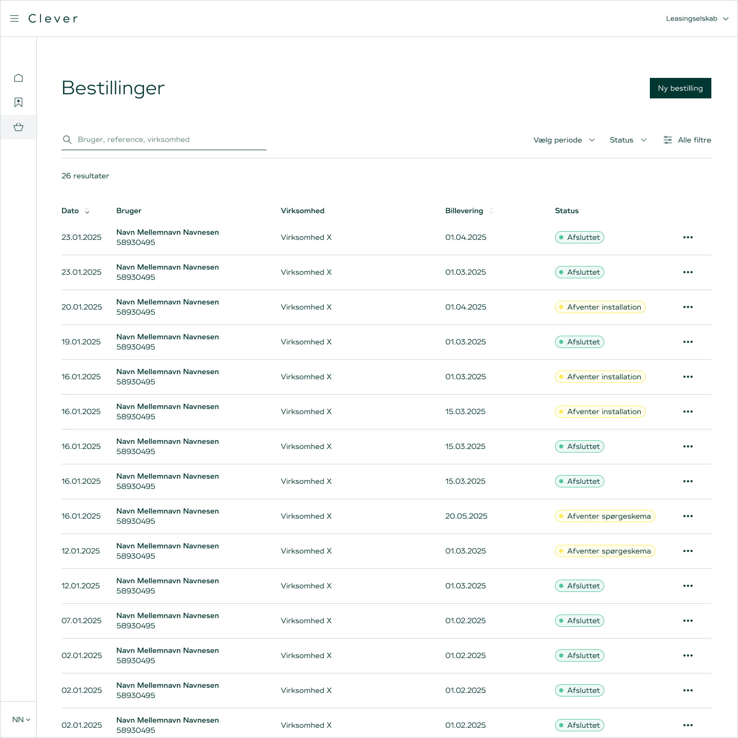Image resolution: width=738 pixels, height=738 pixels.
Task: Click Afventer spørgeskema status on 12.01.2025 order
Action: tap(605, 551)
